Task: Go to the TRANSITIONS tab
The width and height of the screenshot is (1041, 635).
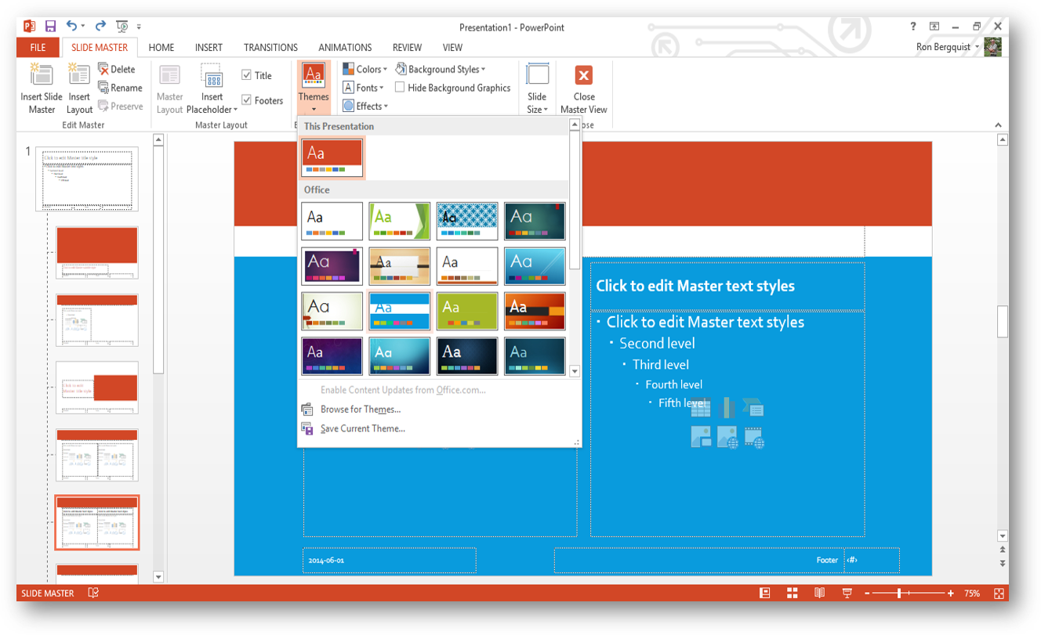Action: tap(270, 48)
